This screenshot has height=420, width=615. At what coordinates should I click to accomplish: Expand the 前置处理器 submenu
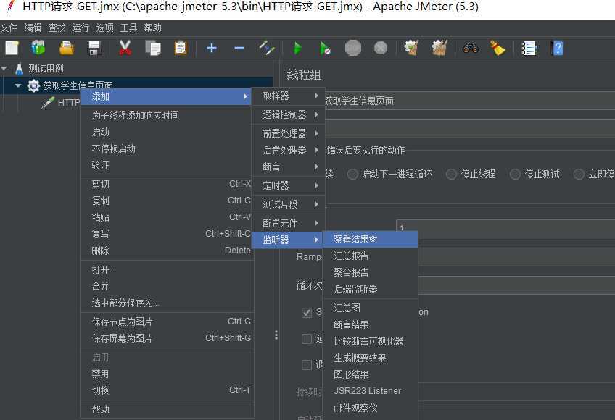289,133
